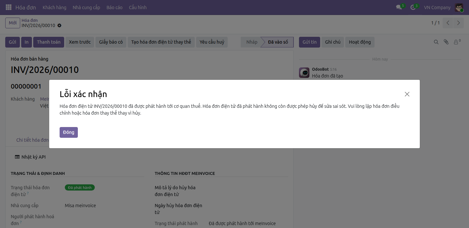Search the chatter messages magnifier icon
This screenshot has height=228, width=469.
(436, 42)
